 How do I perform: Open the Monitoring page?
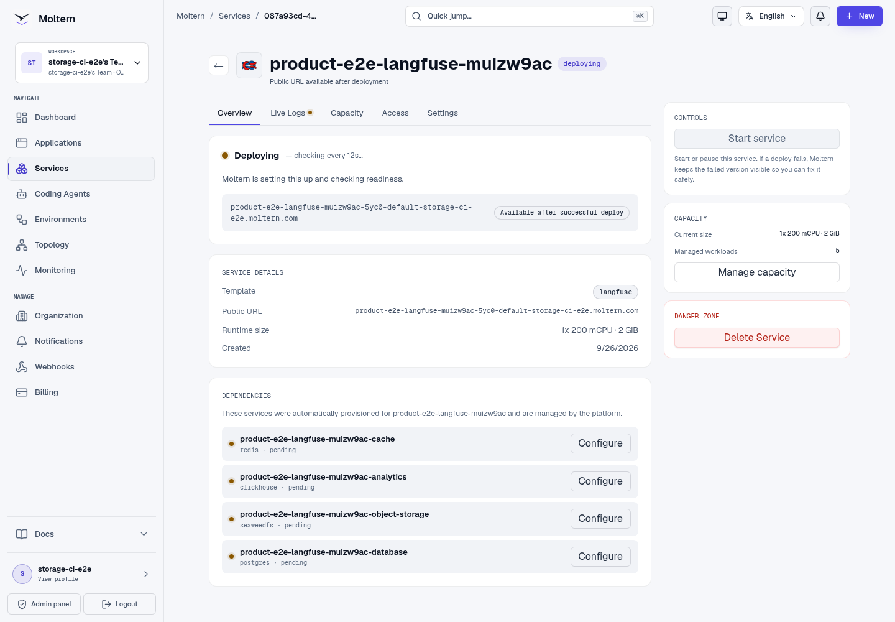[81, 271]
